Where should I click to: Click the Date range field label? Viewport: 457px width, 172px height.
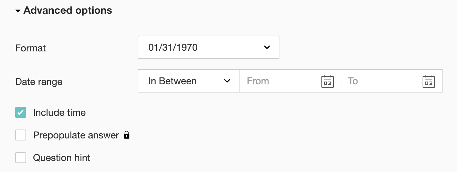[x=39, y=82]
